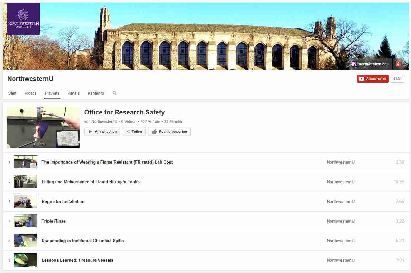411x273 pixels.
Task: Click NorthwesternU uploader in Liquid Nitrogen row
Action: [x=340, y=182]
